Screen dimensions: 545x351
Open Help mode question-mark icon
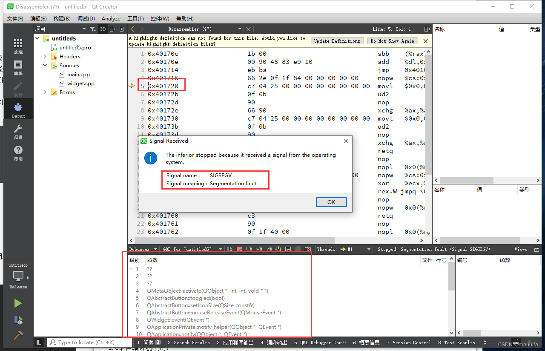(x=18, y=152)
